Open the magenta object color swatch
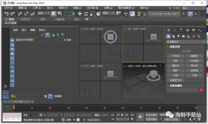Image resolution: width=208 pixels, height=124 pixels. coord(201,90)
